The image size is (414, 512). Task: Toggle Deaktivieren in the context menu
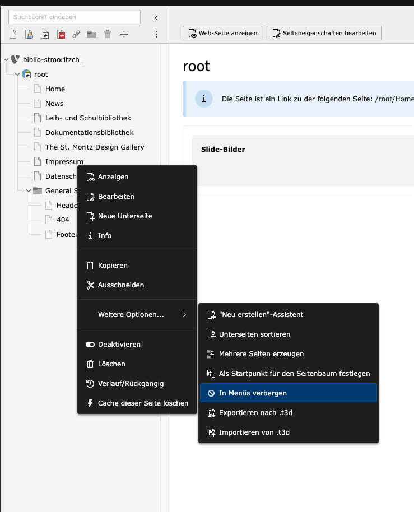pyautogui.click(x=119, y=345)
